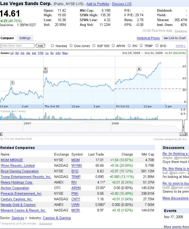Set chart zoom to 5d
This screenshot has width=189, height=229.
click(x=17, y=53)
